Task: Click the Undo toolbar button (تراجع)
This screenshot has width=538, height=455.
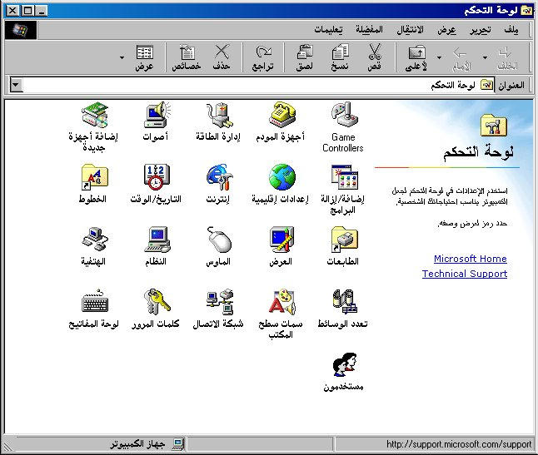Action: point(263,57)
